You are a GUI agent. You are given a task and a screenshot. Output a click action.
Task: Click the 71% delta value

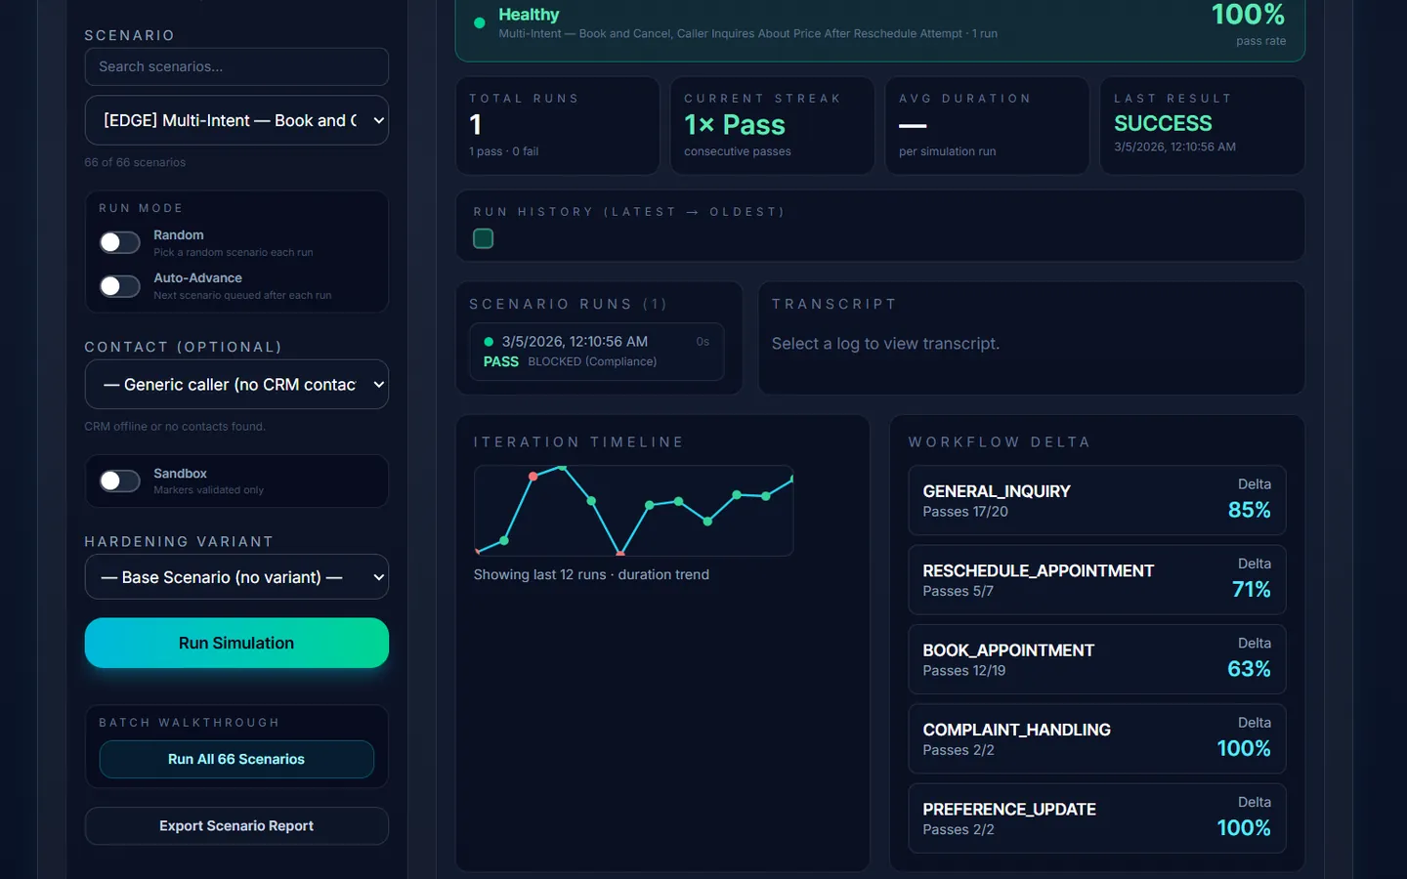point(1251,589)
